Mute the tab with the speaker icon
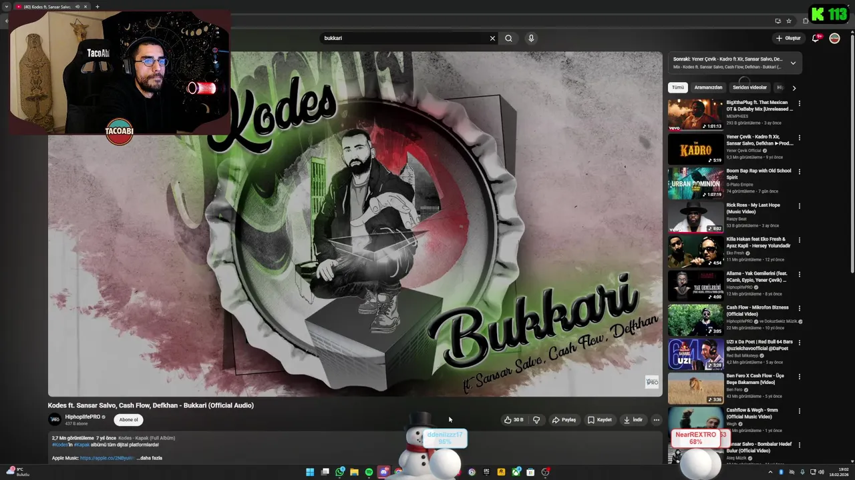 tap(77, 7)
